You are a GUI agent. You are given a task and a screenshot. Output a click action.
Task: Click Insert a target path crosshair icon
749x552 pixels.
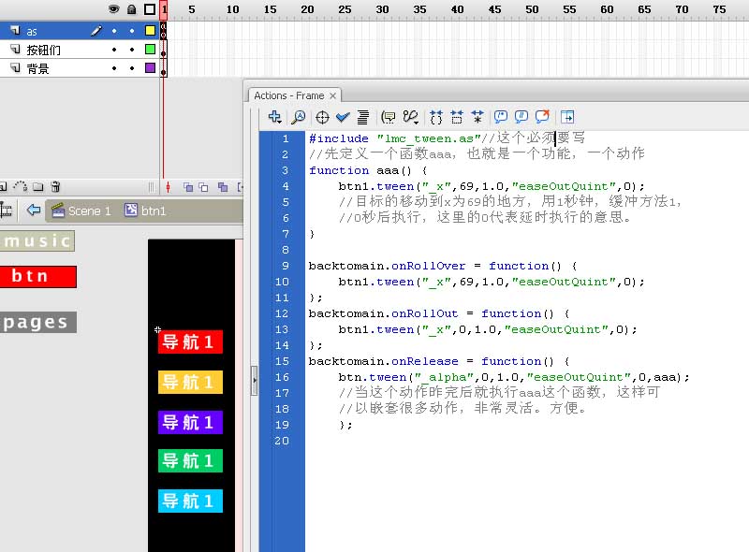point(322,117)
